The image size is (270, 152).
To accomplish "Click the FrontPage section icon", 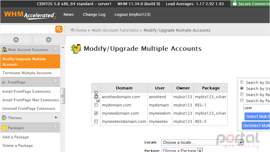I will pos(4,82).
